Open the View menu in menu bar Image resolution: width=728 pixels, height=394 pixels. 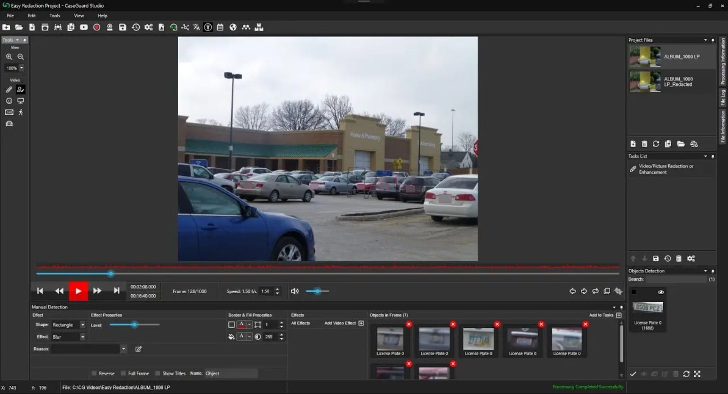click(x=79, y=16)
